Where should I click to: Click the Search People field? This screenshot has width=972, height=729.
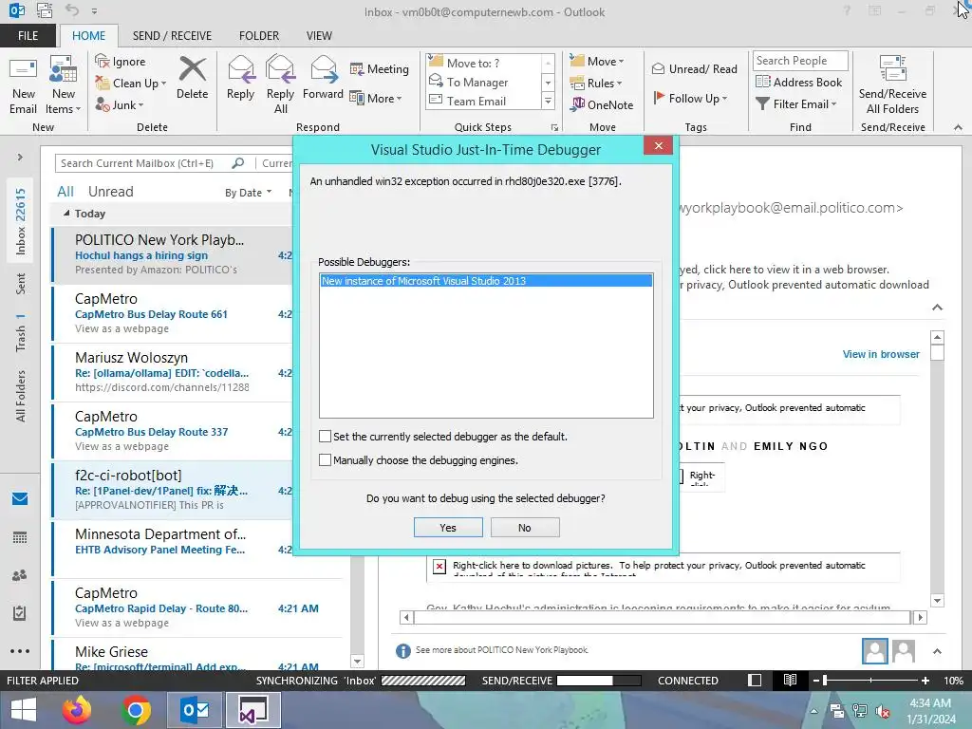click(x=799, y=60)
